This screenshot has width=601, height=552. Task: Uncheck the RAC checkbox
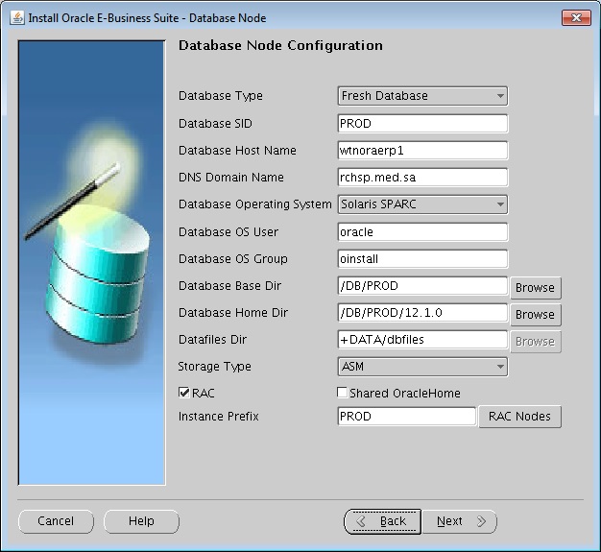pyautogui.click(x=185, y=393)
